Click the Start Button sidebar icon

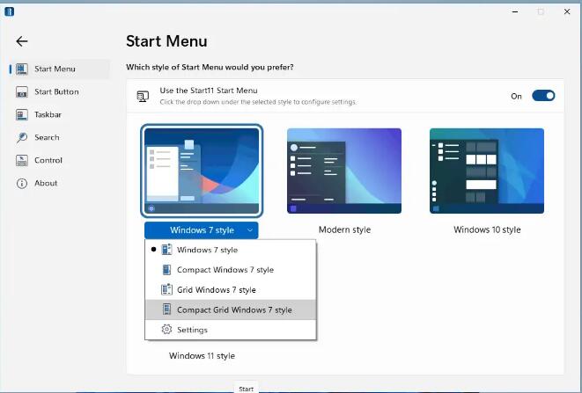pyautogui.click(x=22, y=92)
